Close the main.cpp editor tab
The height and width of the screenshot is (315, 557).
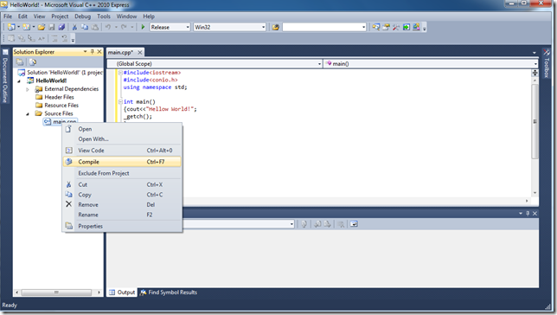(x=140, y=52)
